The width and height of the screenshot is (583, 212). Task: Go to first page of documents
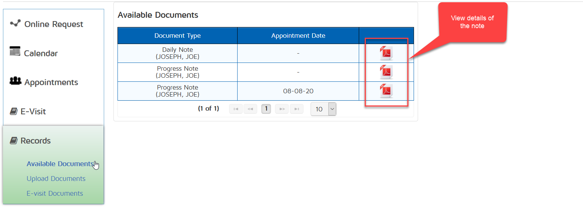236,109
